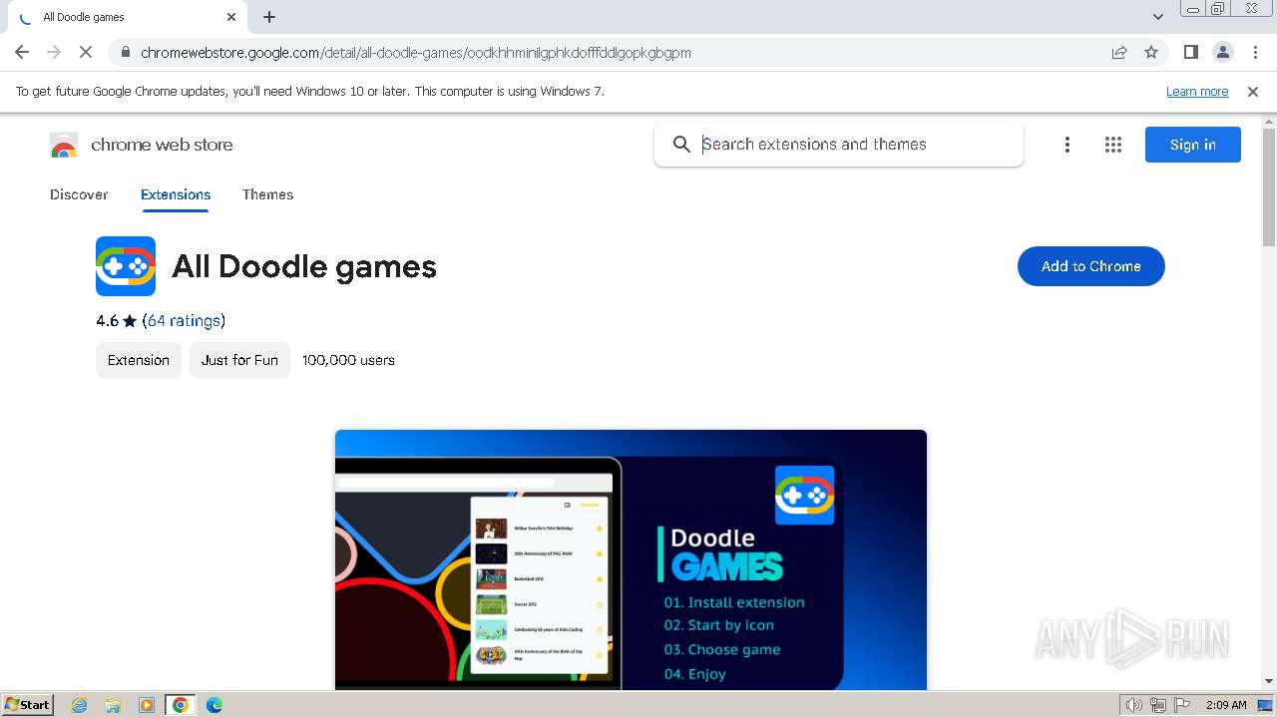Click the Sign in button

(1193, 145)
